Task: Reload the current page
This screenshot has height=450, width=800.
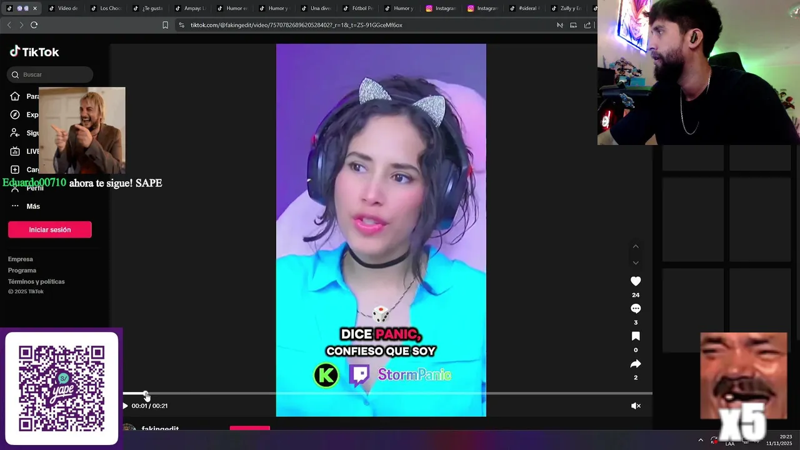Action: 34,25
